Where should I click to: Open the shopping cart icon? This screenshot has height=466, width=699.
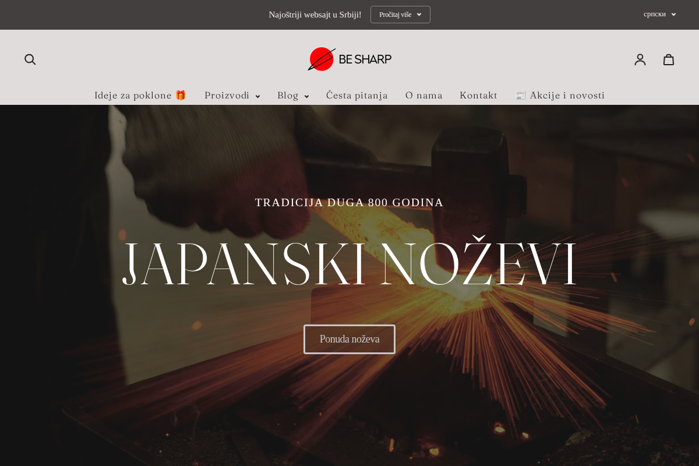[x=668, y=59]
